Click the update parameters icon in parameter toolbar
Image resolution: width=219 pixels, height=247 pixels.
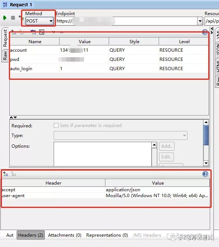click(42, 32)
